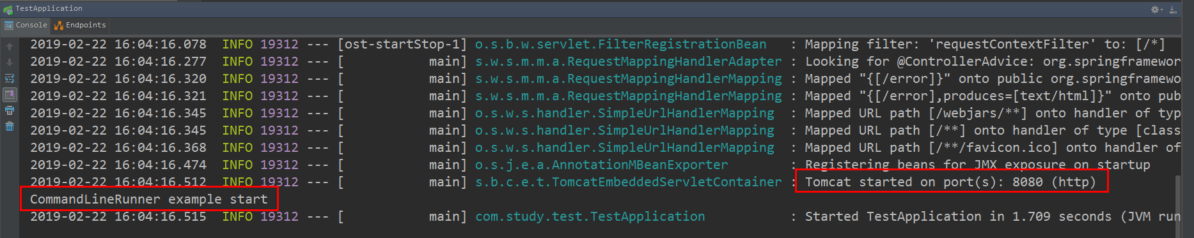Open the gear settings dropdown
This screenshot has height=238, width=1194.
(1157, 9)
